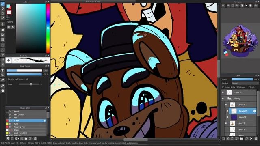This screenshot has height=146, width=260.
Task: Hide Layer23 visibility toggle
Action: pos(226,123)
